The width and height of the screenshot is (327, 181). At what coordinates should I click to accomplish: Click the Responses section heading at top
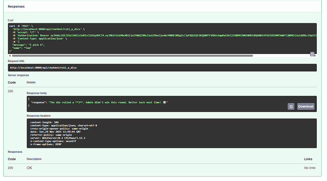[16, 7]
